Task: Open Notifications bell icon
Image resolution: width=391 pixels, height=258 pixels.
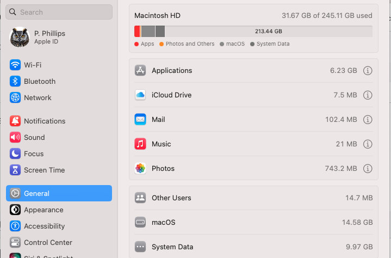Action: point(15,121)
